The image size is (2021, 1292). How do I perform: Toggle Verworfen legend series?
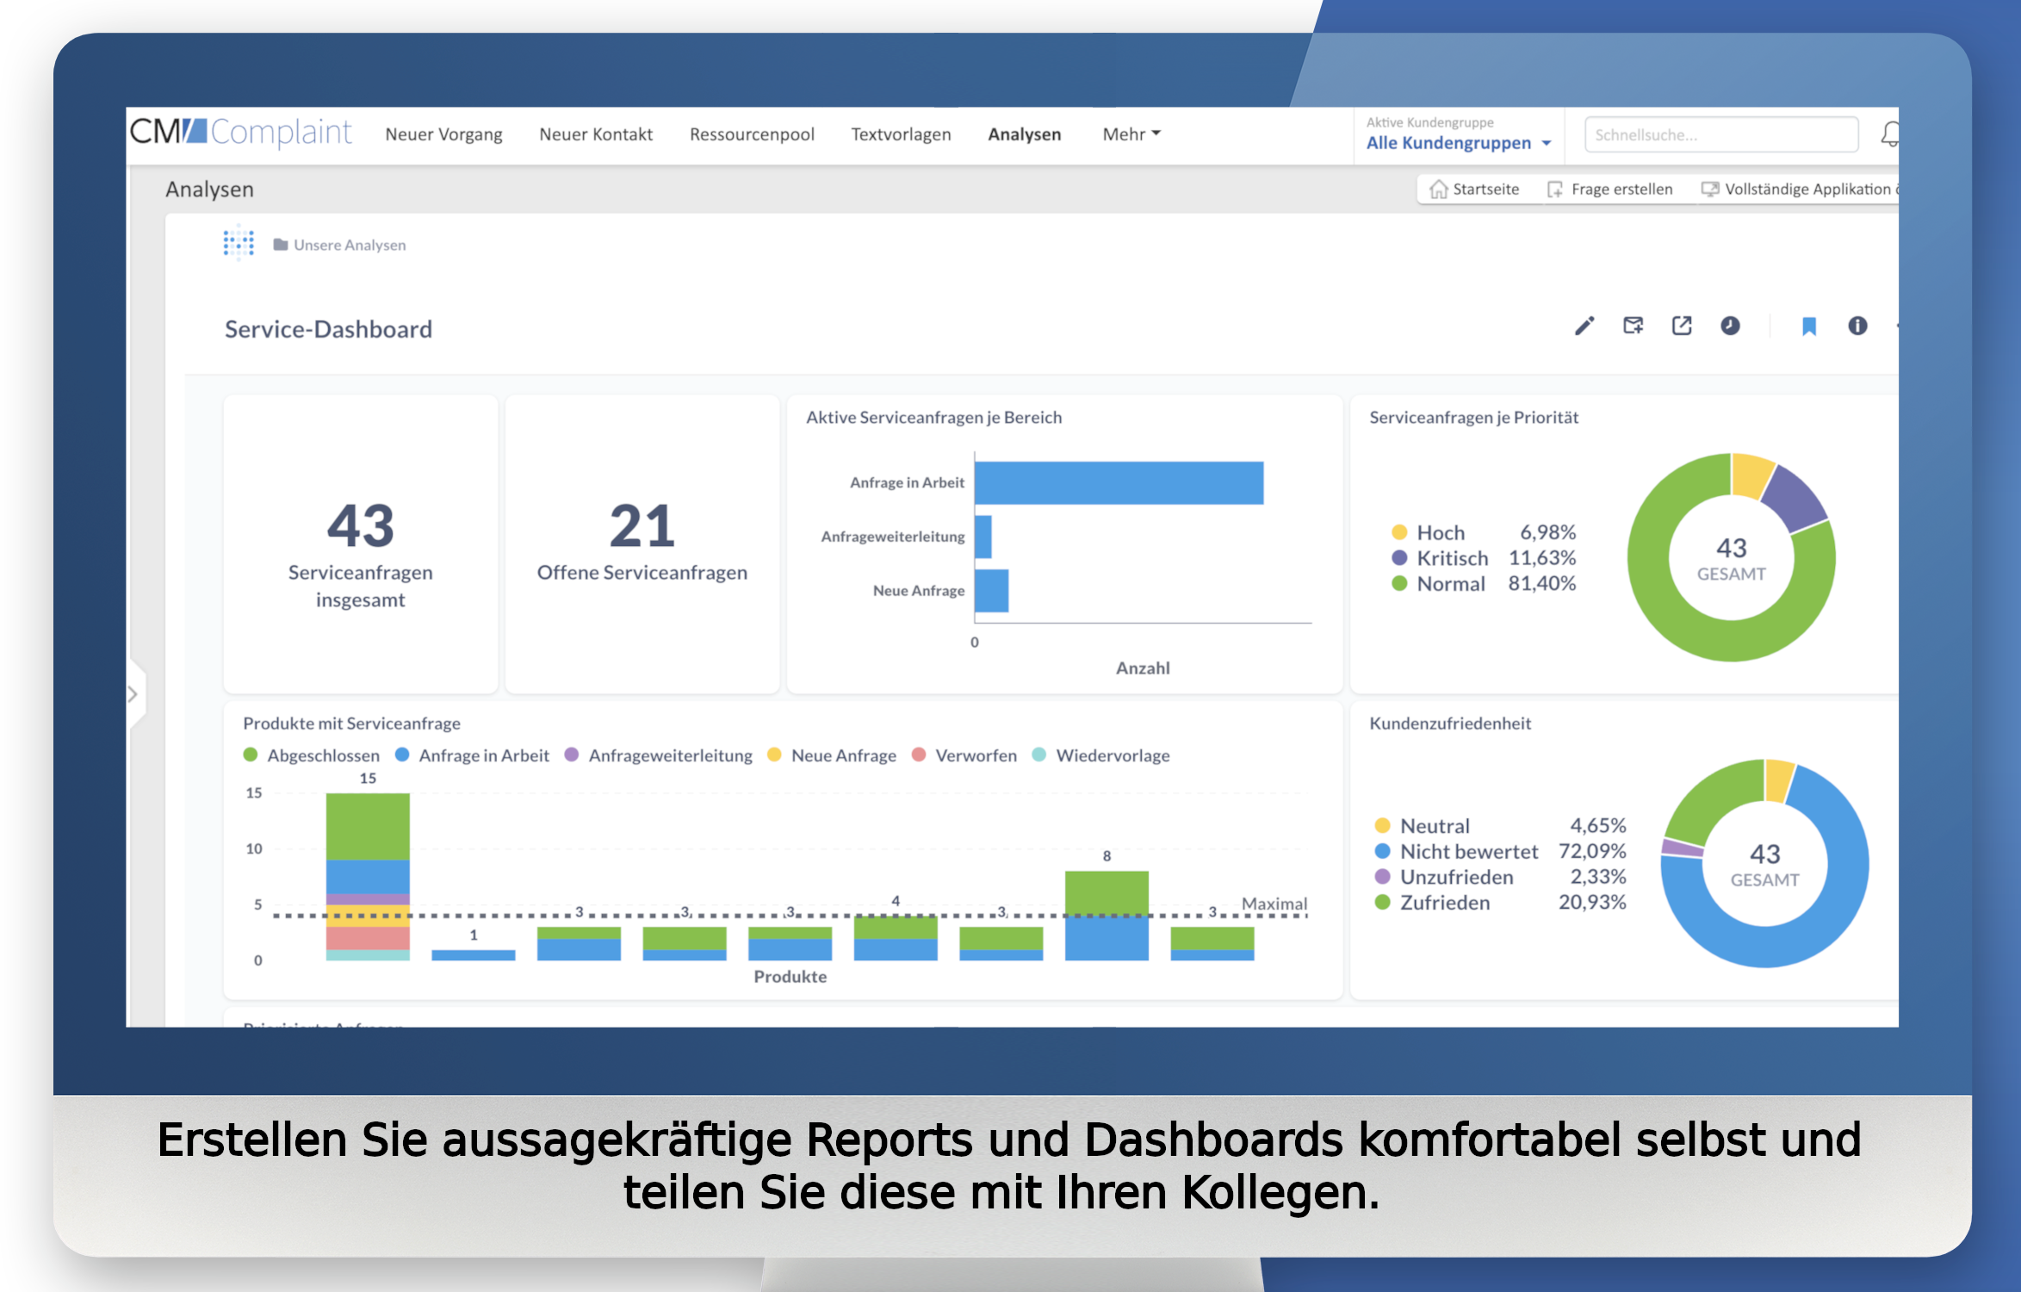click(964, 755)
